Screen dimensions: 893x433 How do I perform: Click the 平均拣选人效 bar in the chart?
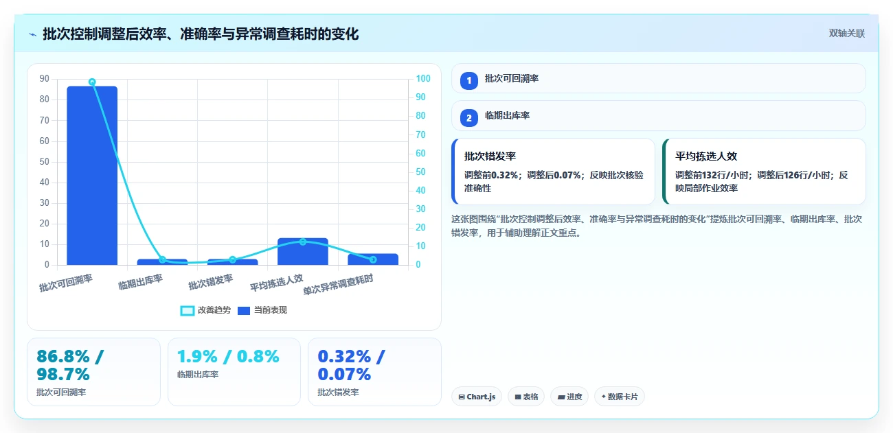[303, 251]
